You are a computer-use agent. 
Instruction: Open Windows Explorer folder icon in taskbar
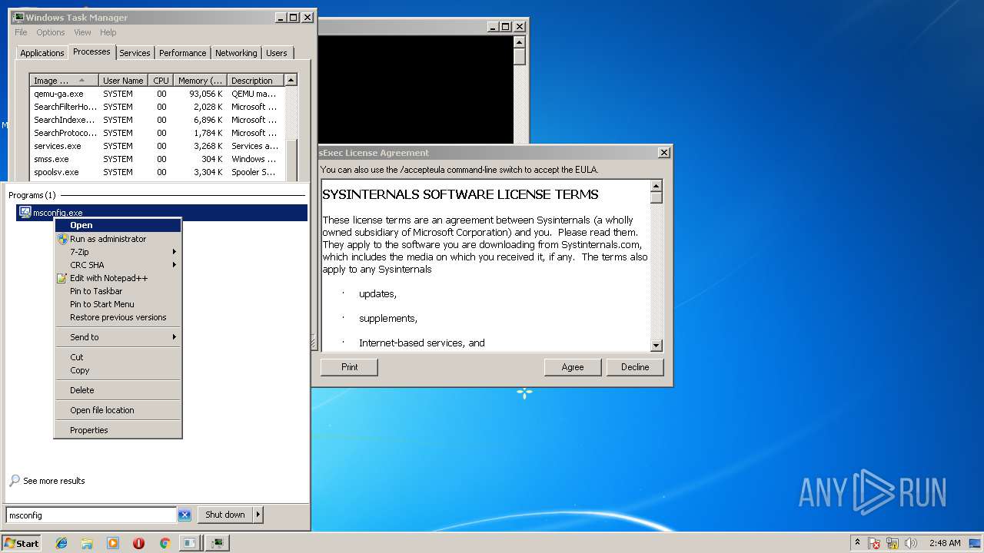click(87, 543)
